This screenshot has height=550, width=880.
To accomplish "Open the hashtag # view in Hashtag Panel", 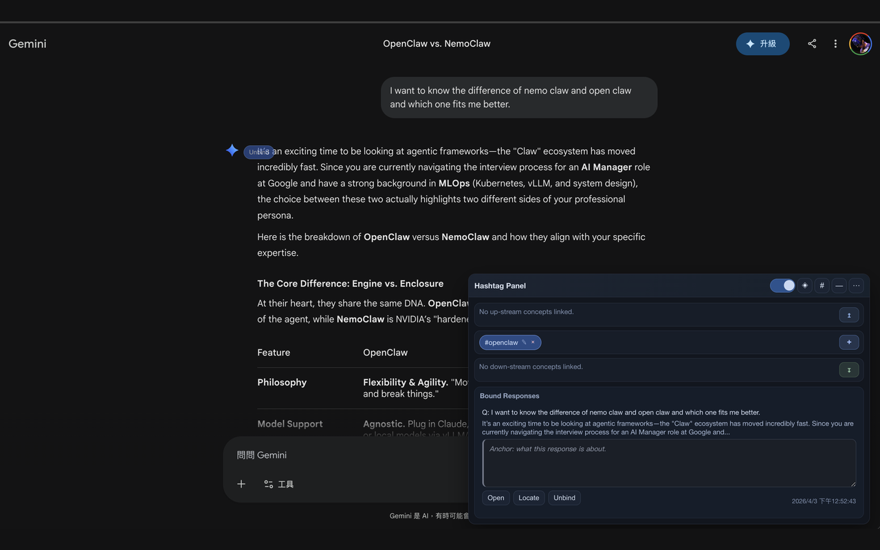I will pos(822,285).
